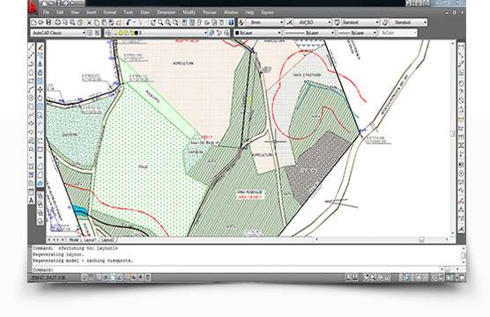Select the Undo arrow icon
Viewport: 490px width, 317px height.
click(129, 23)
